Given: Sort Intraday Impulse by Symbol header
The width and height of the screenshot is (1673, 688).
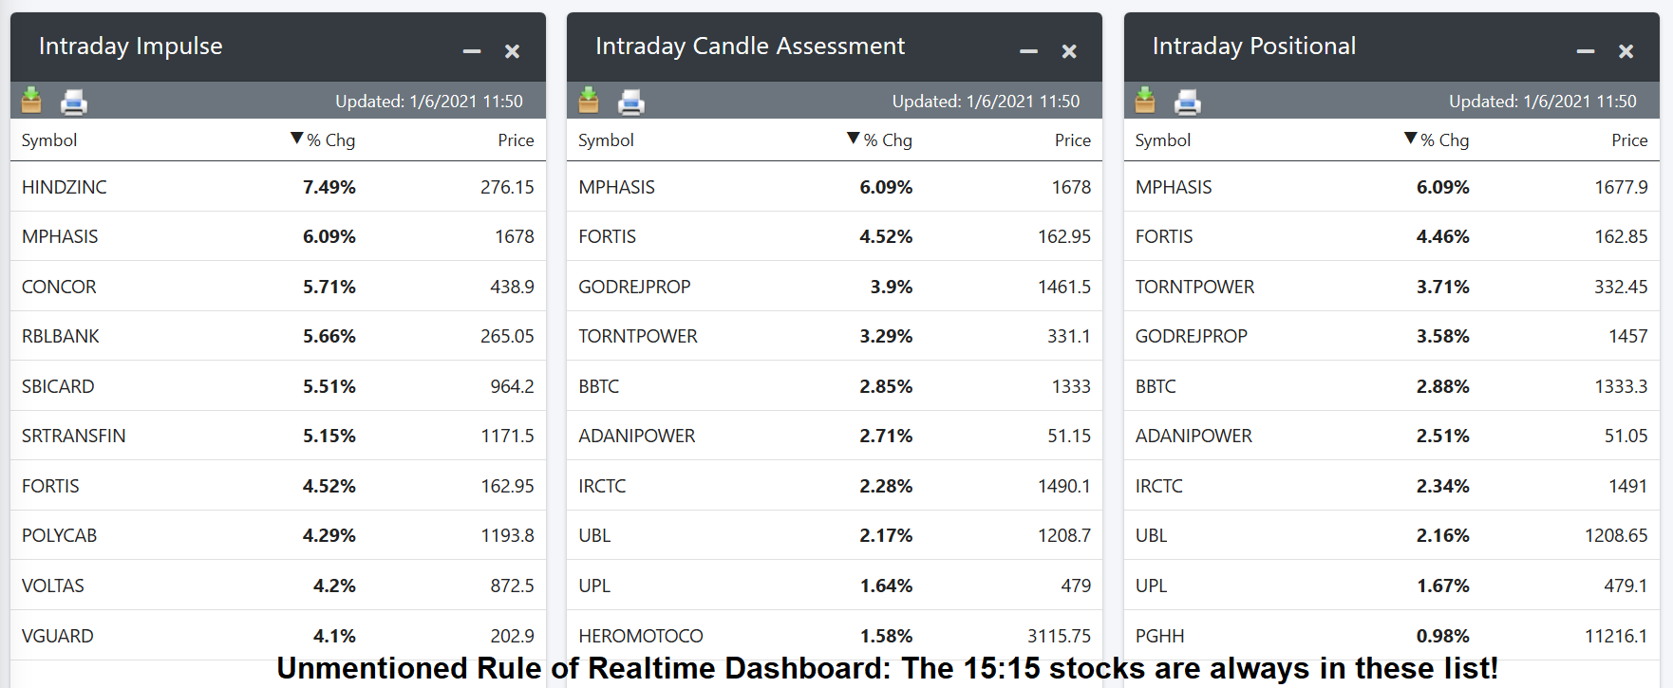Looking at the screenshot, I should 49,140.
